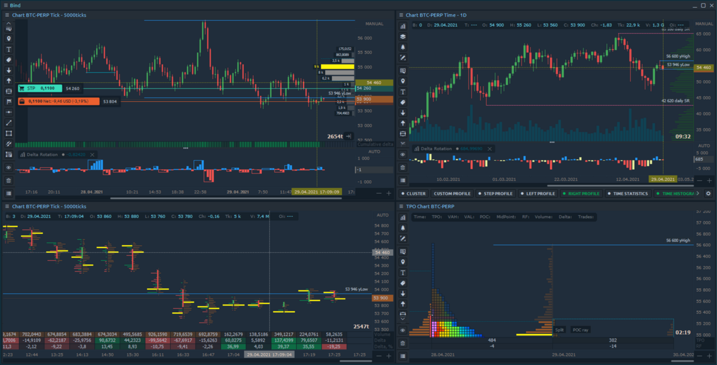Open the list icon at bottom of top-left Tick chart toolbar

(x=8, y=193)
